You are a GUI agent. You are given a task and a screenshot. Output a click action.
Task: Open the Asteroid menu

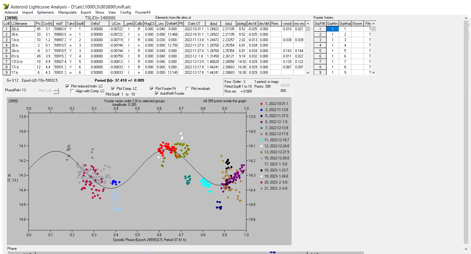[x=11, y=12]
